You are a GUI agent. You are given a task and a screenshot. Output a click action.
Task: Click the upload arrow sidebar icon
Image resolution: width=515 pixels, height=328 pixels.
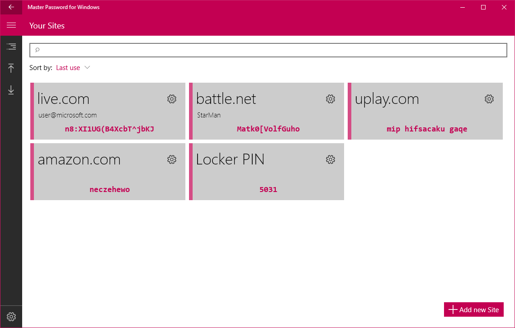[11, 68]
